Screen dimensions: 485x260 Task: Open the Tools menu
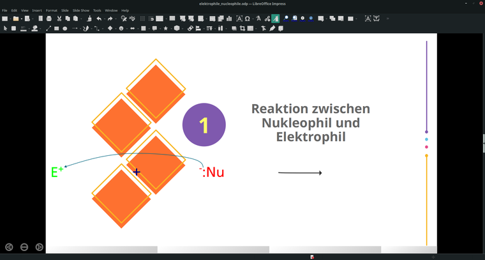tap(97, 10)
